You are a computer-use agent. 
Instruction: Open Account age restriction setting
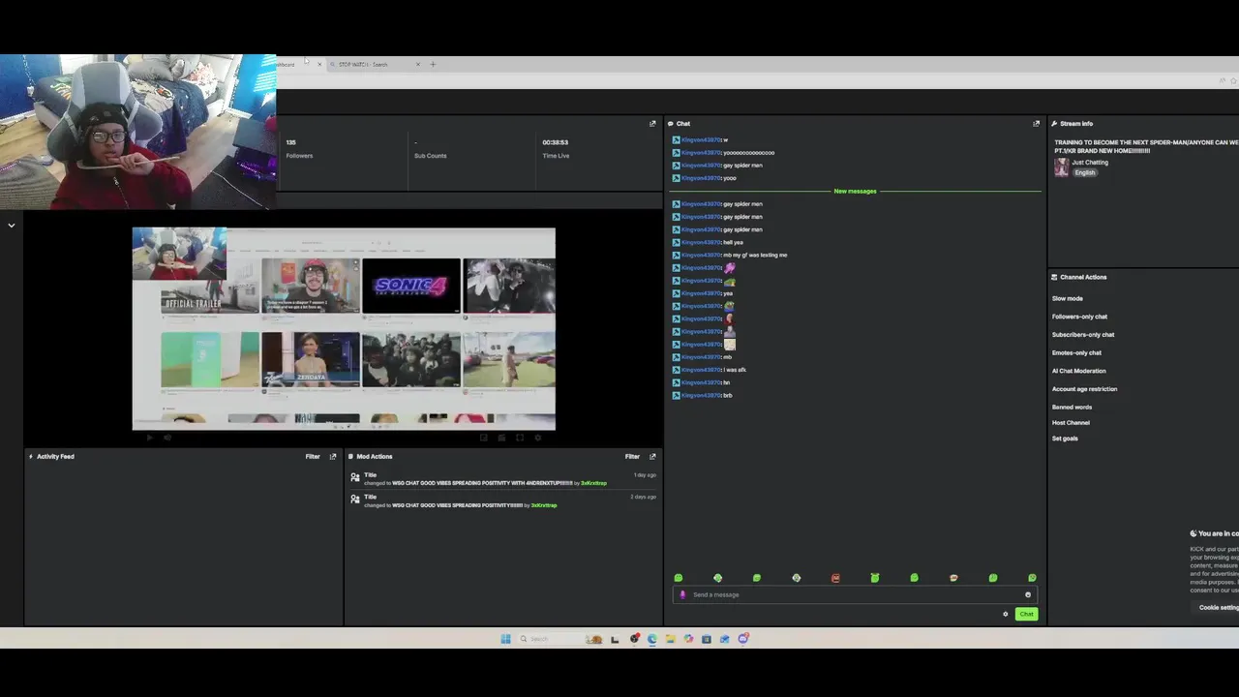click(1084, 389)
